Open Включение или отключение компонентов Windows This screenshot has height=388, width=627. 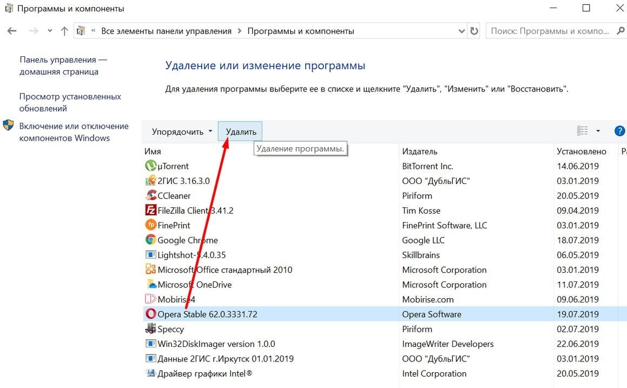pos(74,132)
